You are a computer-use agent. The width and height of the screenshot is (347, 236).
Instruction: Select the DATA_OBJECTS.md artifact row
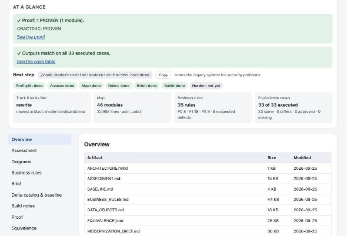pyautogui.click(x=208, y=210)
